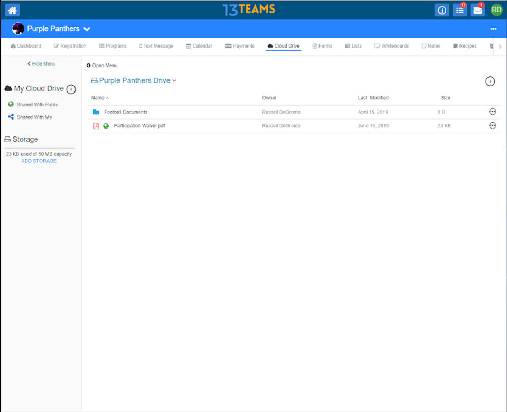
Task: Switch to the Lists tab
Action: click(353, 46)
